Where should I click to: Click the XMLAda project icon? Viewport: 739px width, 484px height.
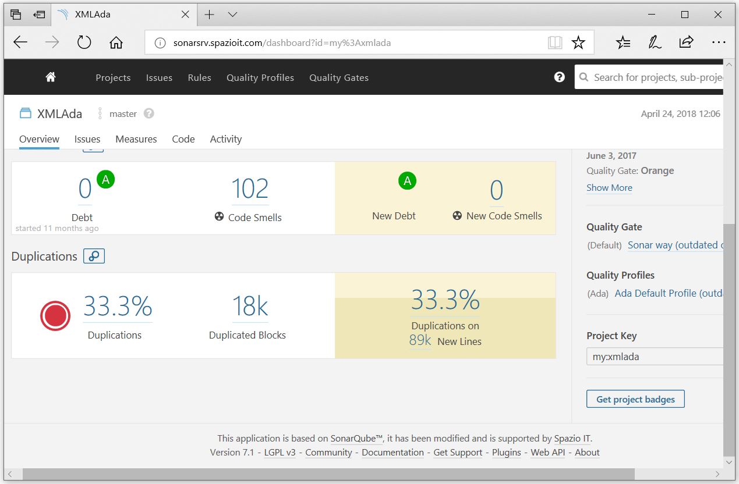pyautogui.click(x=25, y=113)
